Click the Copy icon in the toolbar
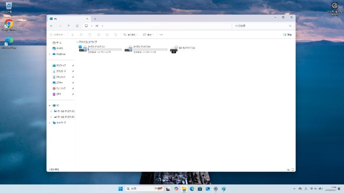This screenshot has width=344, height=193. tap(82, 35)
